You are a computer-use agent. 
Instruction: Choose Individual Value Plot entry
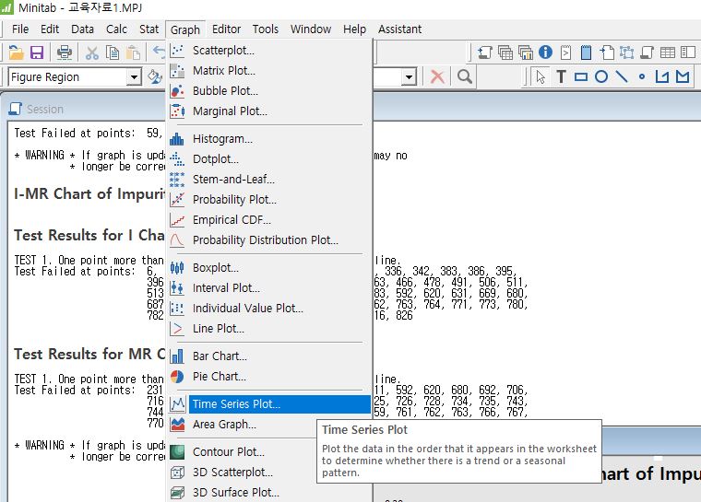[x=269, y=309]
